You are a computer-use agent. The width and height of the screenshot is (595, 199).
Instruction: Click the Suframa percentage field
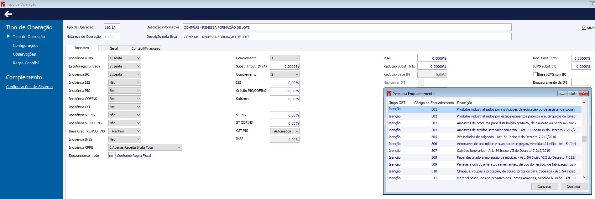[285, 99]
